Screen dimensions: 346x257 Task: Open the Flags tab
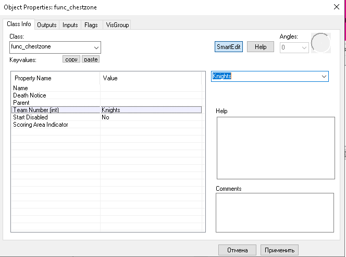tap(91, 25)
